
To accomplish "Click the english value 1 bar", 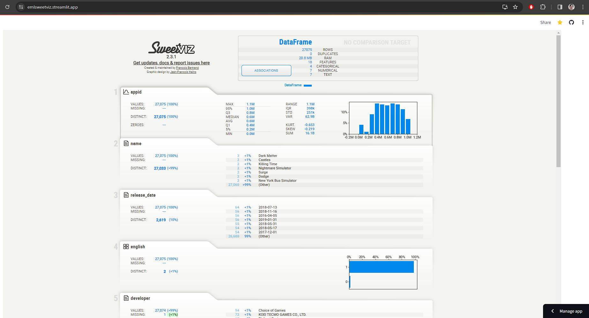I will coord(382,267).
